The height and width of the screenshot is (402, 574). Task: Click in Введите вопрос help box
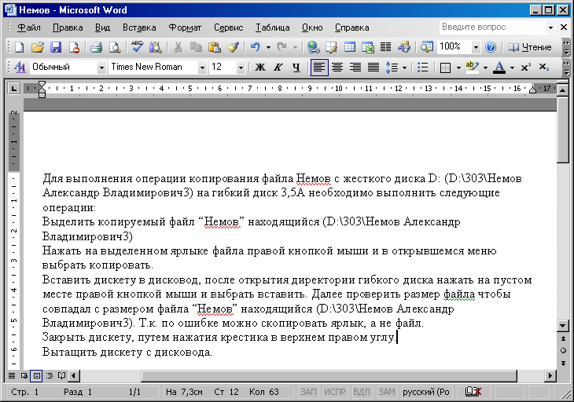(x=493, y=27)
